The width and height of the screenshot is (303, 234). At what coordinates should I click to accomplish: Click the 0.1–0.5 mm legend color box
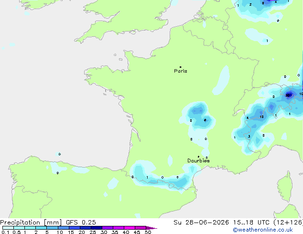pyautogui.click(x=8, y=228)
